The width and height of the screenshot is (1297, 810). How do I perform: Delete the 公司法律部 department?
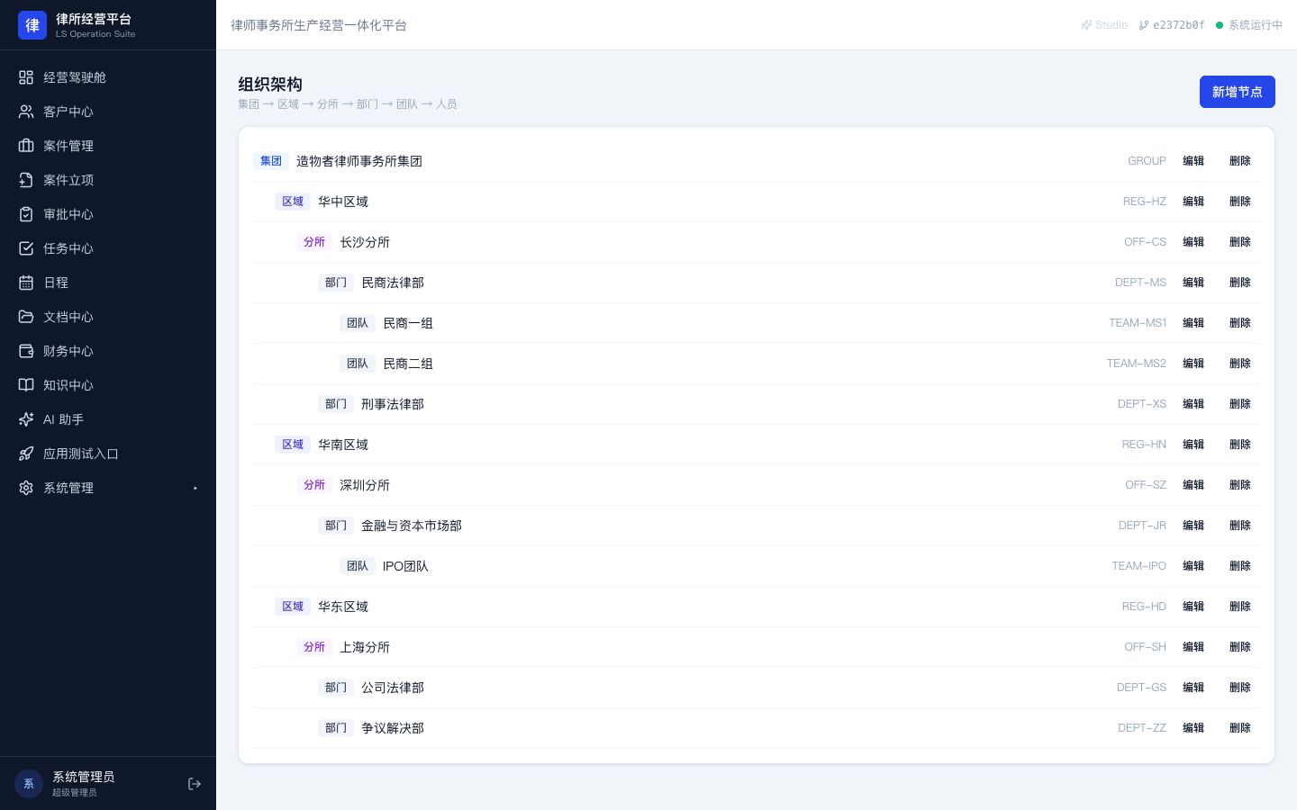(x=1240, y=688)
